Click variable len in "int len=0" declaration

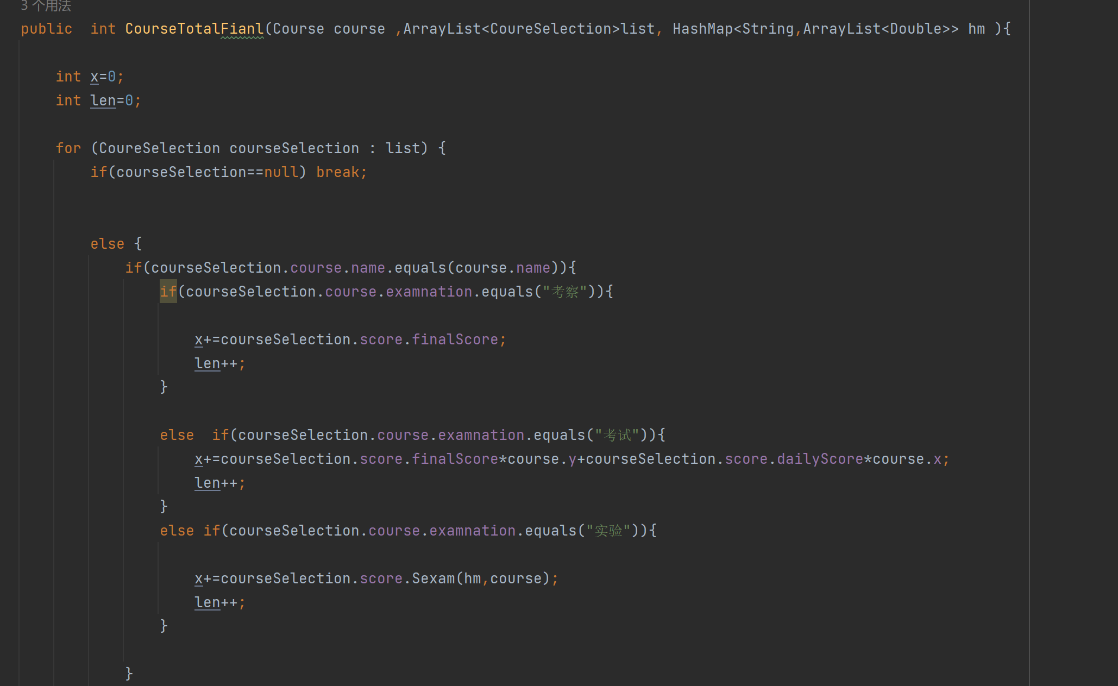click(x=103, y=100)
